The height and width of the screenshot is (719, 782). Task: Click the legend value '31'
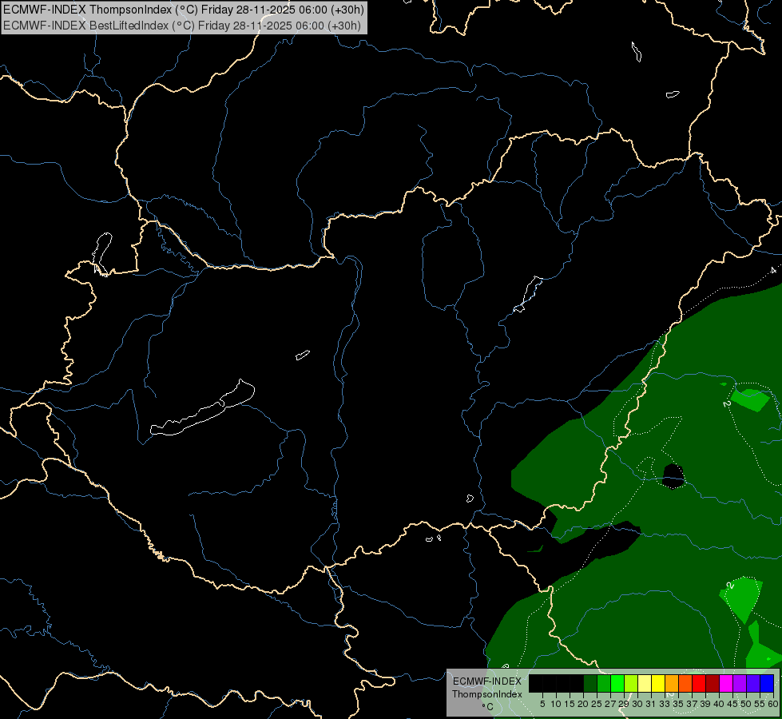tap(651, 704)
